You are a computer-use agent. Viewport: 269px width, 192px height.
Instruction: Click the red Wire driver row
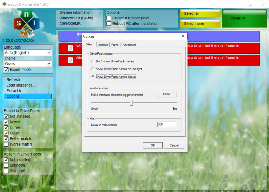pyautogui.click(x=159, y=60)
